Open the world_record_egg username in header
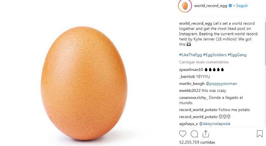Viewport: 266px width, 146px height. pyautogui.click(x=211, y=6)
